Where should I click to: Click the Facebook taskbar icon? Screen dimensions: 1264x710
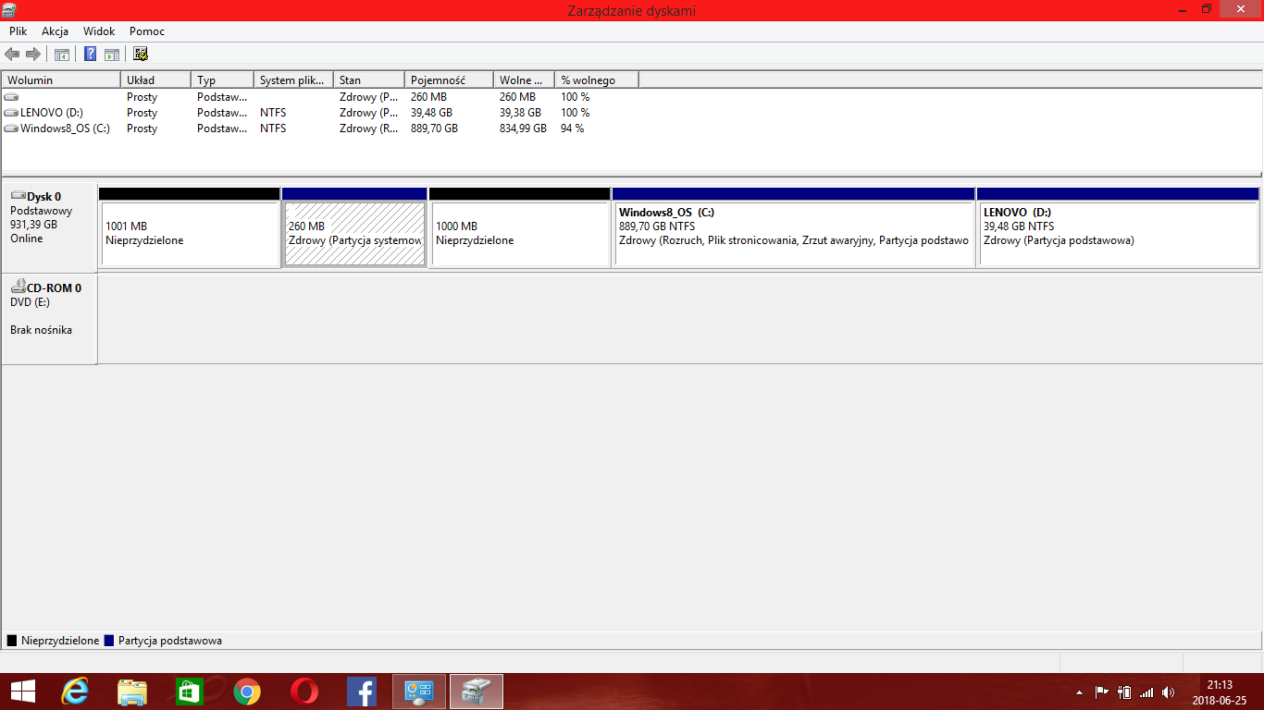[361, 692]
